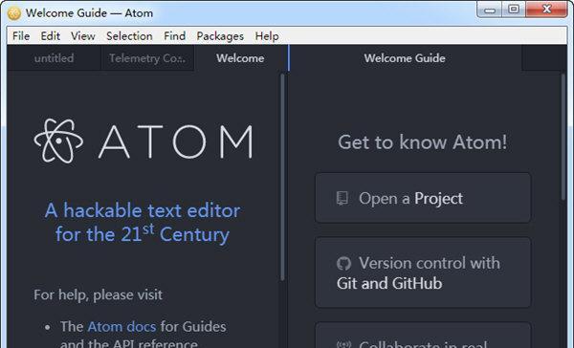Maximize the Atom window
This screenshot has height=348, width=574.
[x=514, y=9]
